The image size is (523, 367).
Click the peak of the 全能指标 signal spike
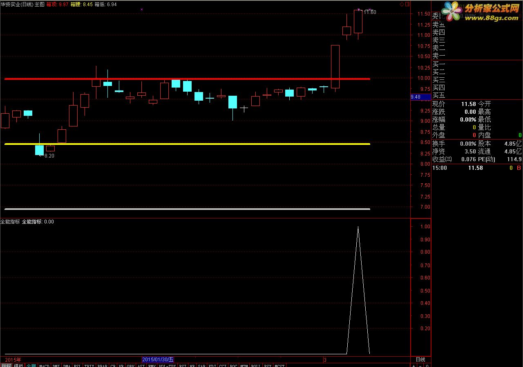[358, 227]
